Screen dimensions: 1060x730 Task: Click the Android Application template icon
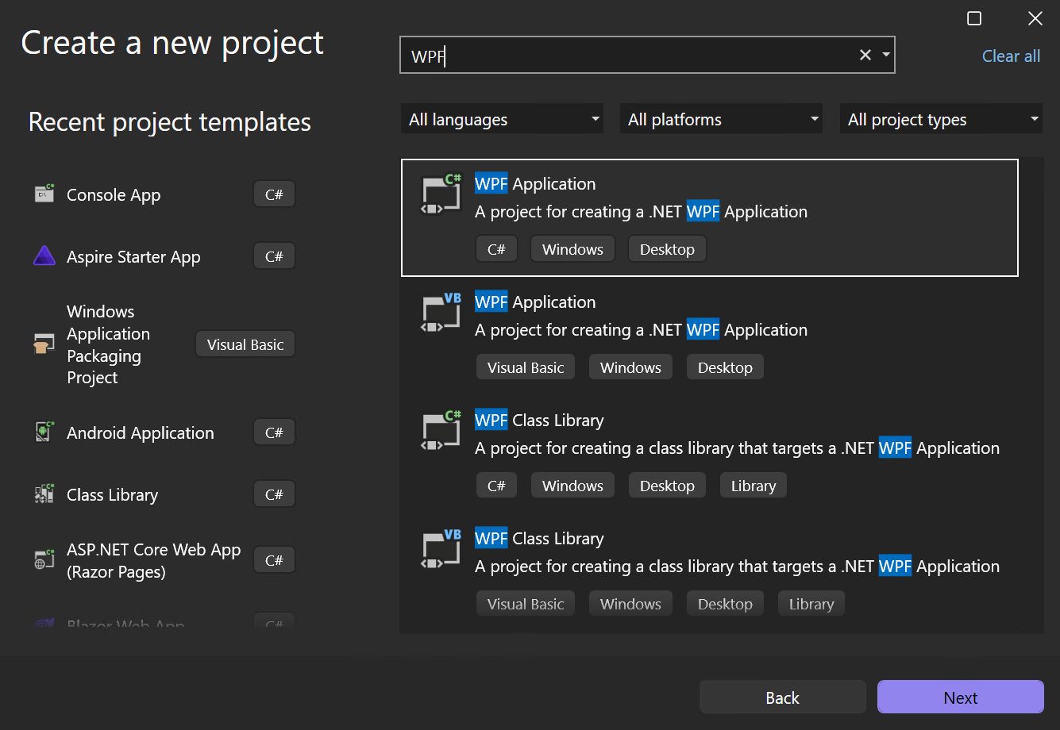tap(44, 432)
